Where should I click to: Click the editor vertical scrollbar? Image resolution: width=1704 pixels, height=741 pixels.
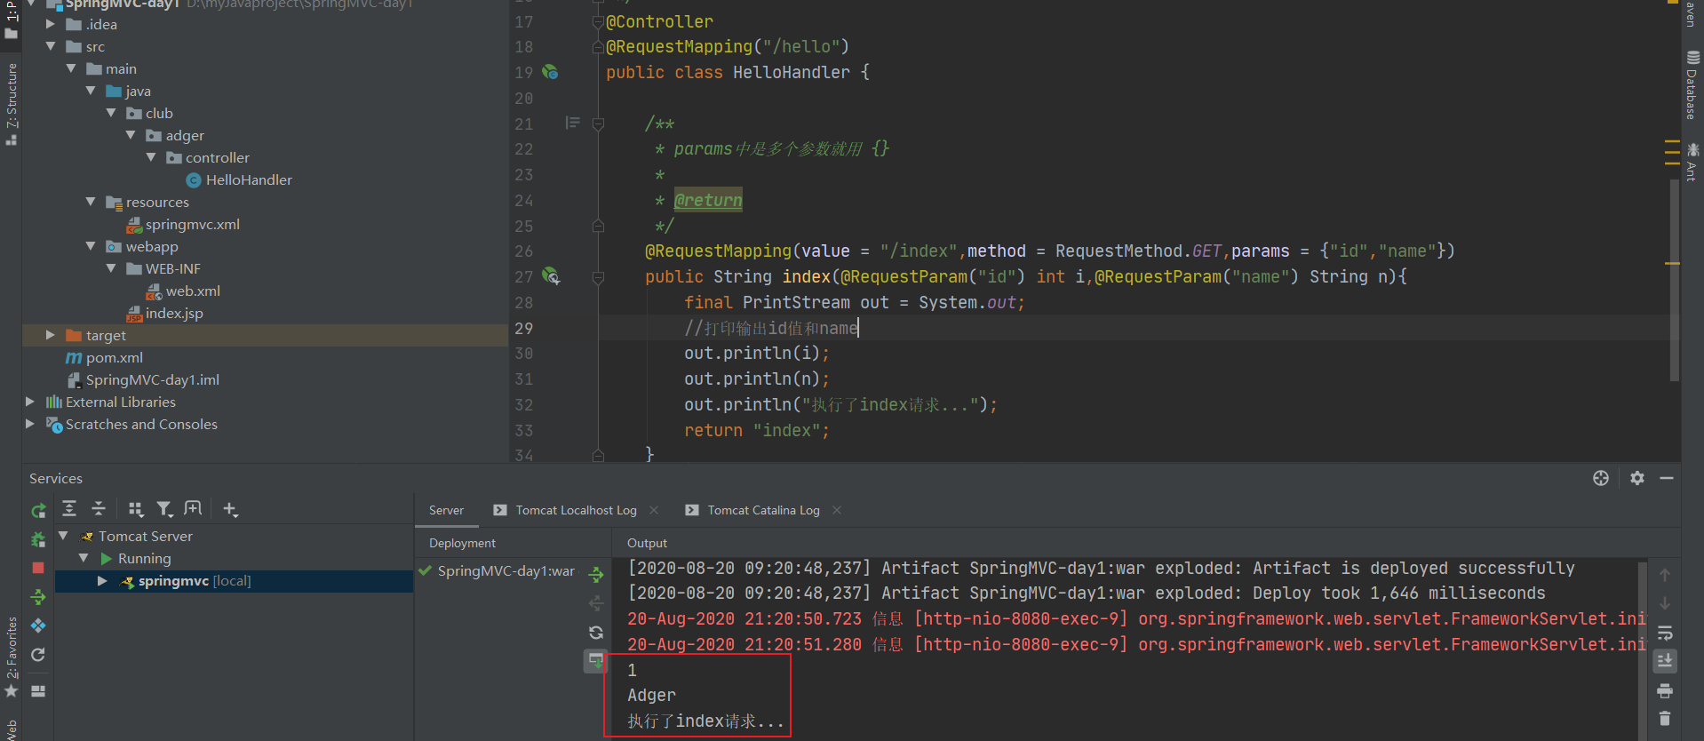(1675, 279)
